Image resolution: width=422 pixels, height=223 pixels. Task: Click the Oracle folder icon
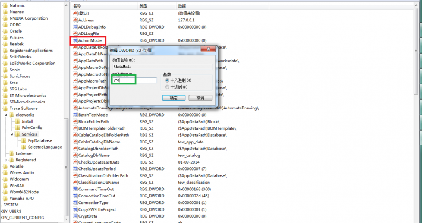pos(5,32)
